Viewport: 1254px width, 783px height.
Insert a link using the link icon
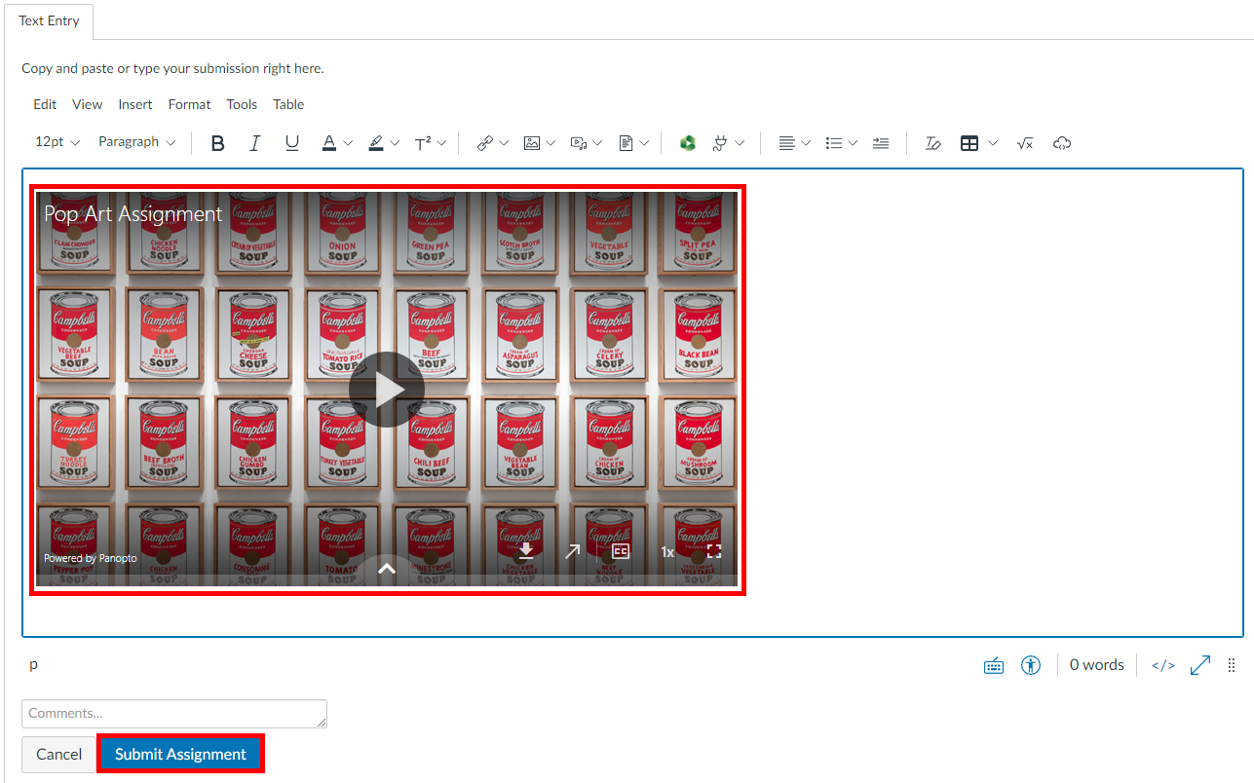[486, 142]
